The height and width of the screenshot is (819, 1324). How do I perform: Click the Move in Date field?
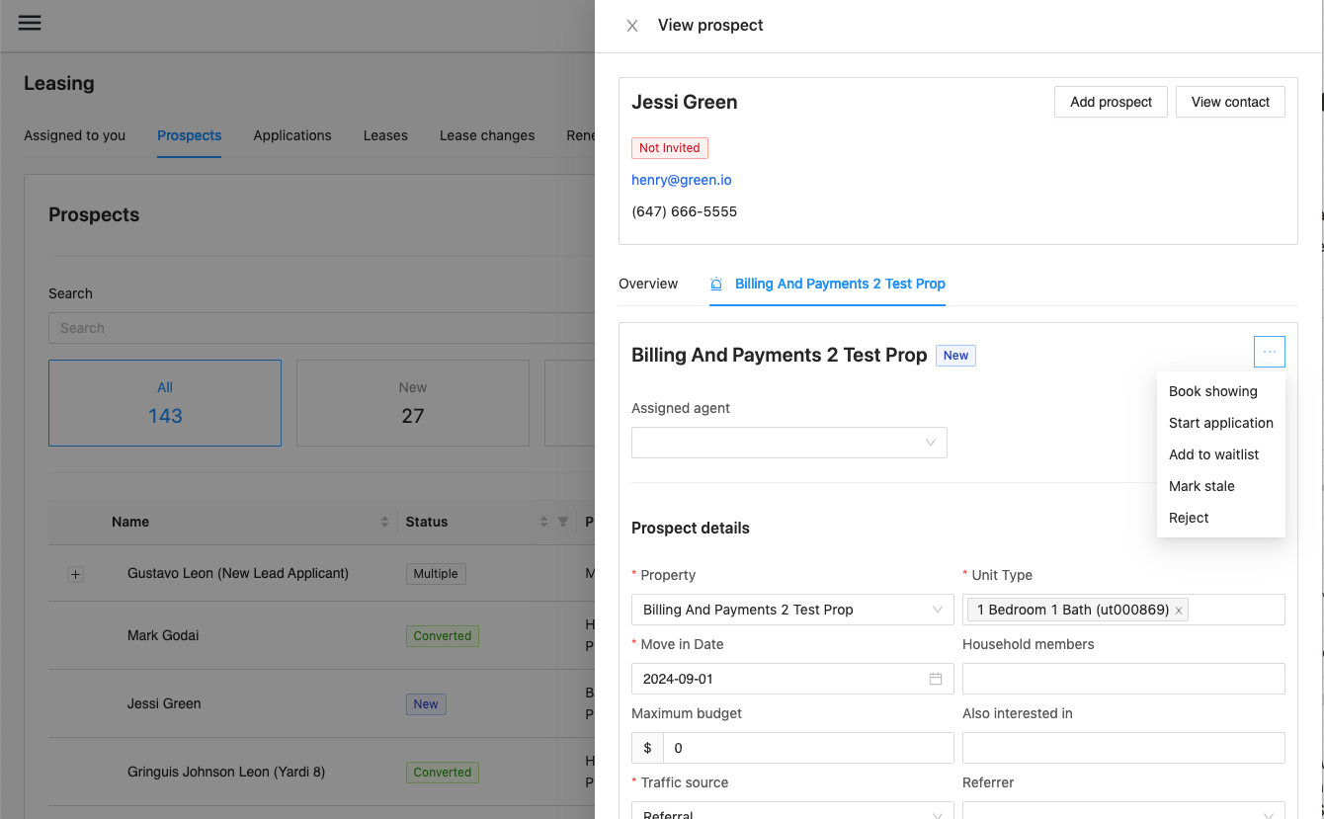point(792,679)
